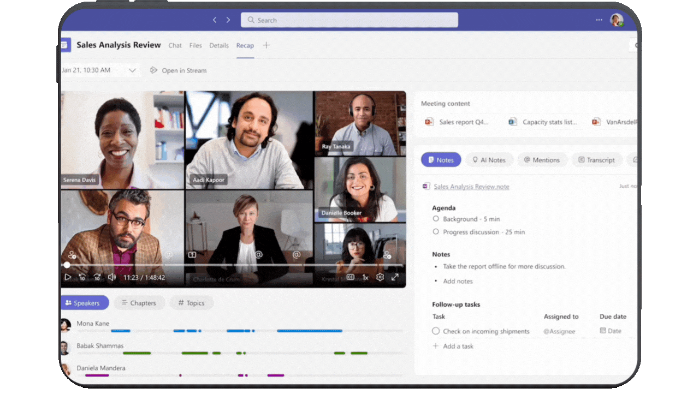Switch the timeline view to Chapters
699x400 pixels.
coord(139,302)
